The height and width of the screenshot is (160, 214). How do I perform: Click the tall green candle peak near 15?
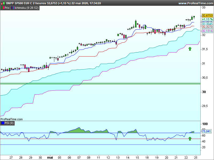click(x=136, y=24)
